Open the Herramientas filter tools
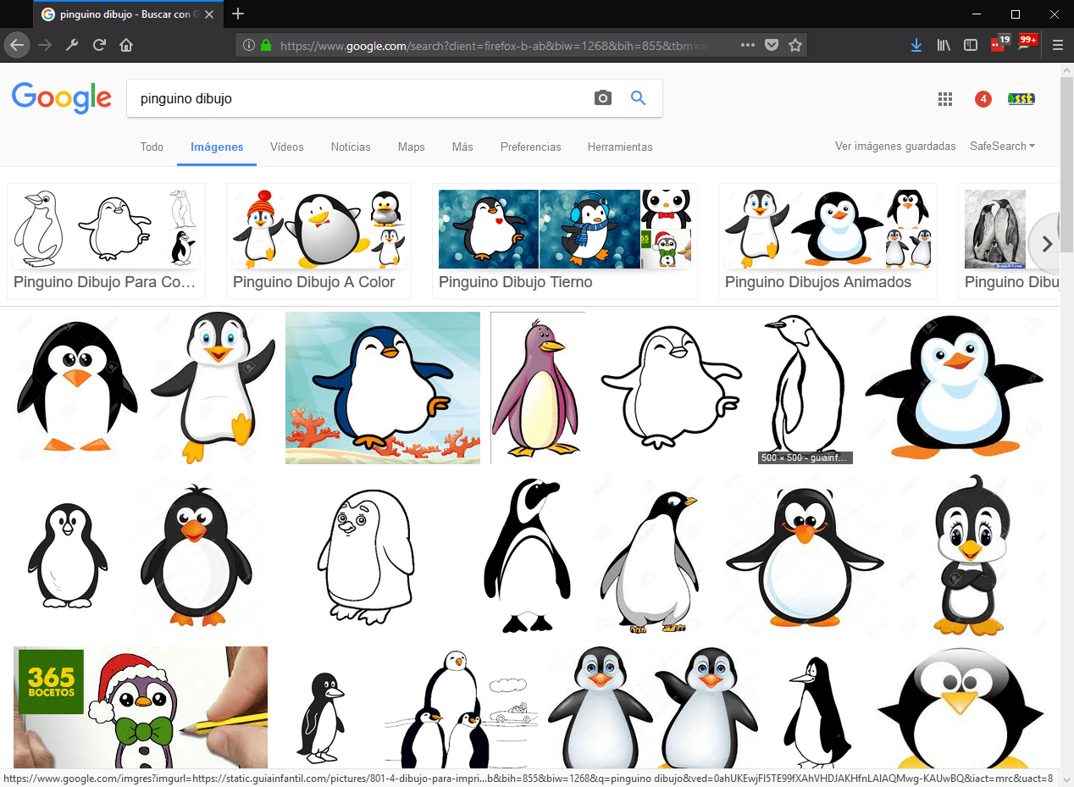Screen dimensions: 1074x787 620,147
